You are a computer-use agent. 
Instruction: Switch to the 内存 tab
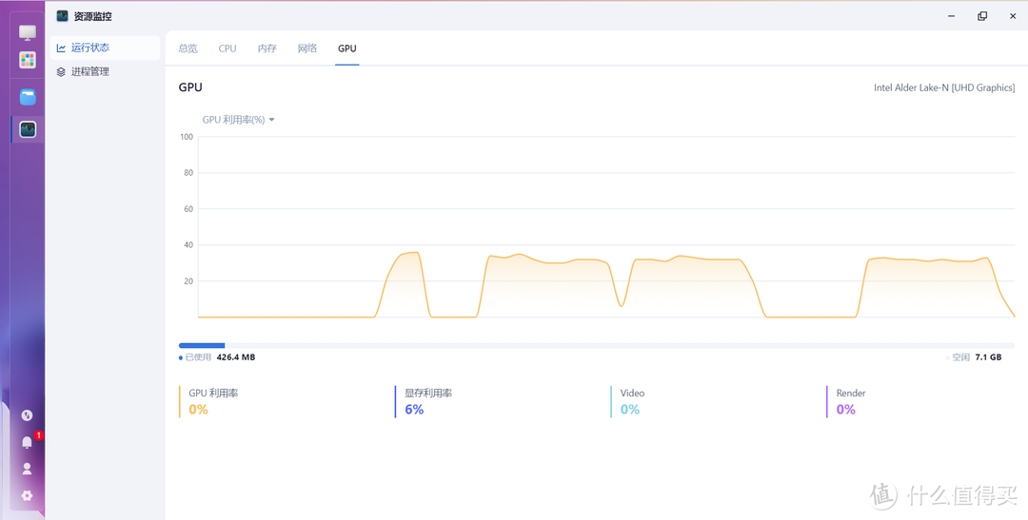click(267, 48)
